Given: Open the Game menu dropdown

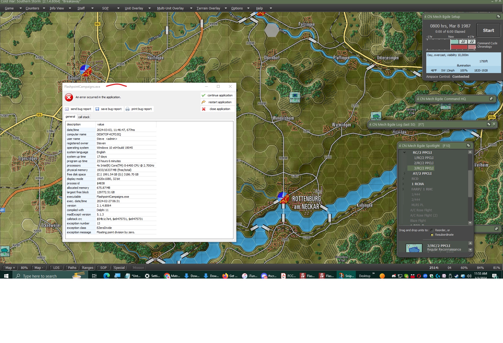Looking at the screenshot, I should pos(20,8).
